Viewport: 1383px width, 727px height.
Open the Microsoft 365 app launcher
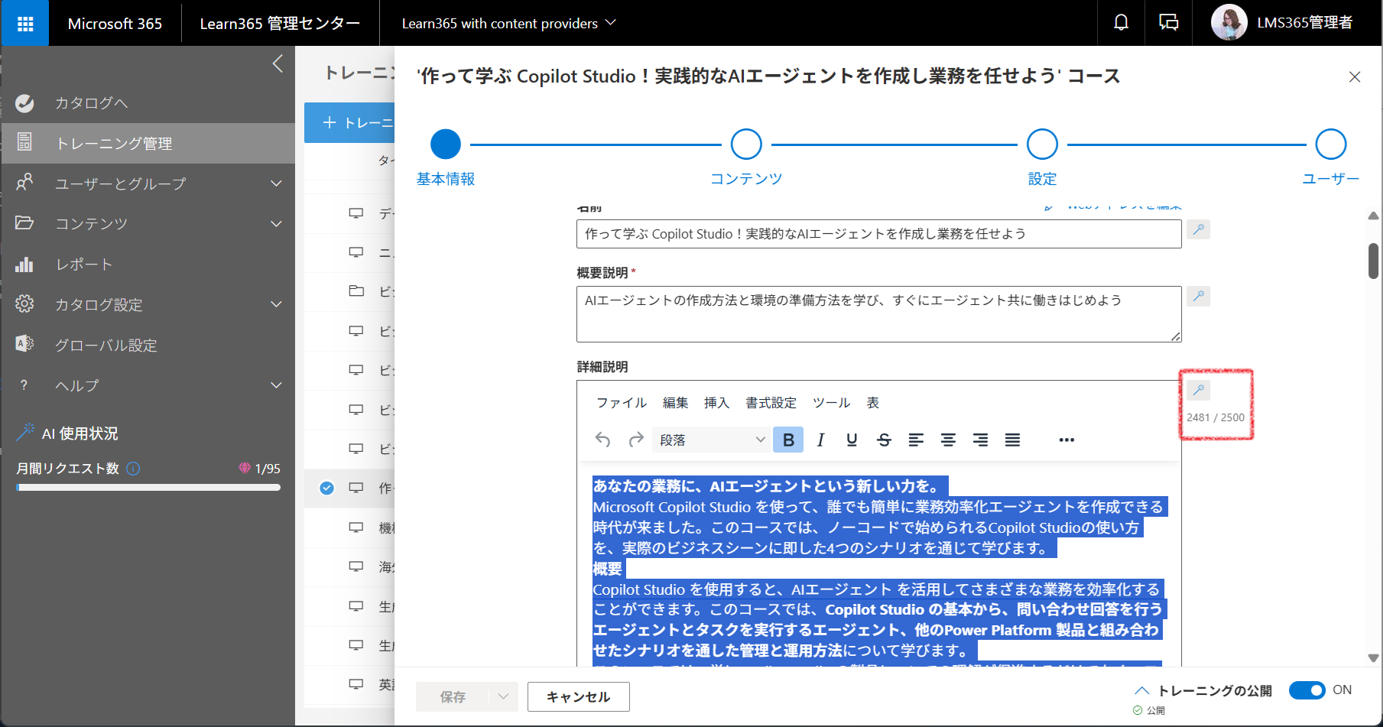tap(25, 24)
